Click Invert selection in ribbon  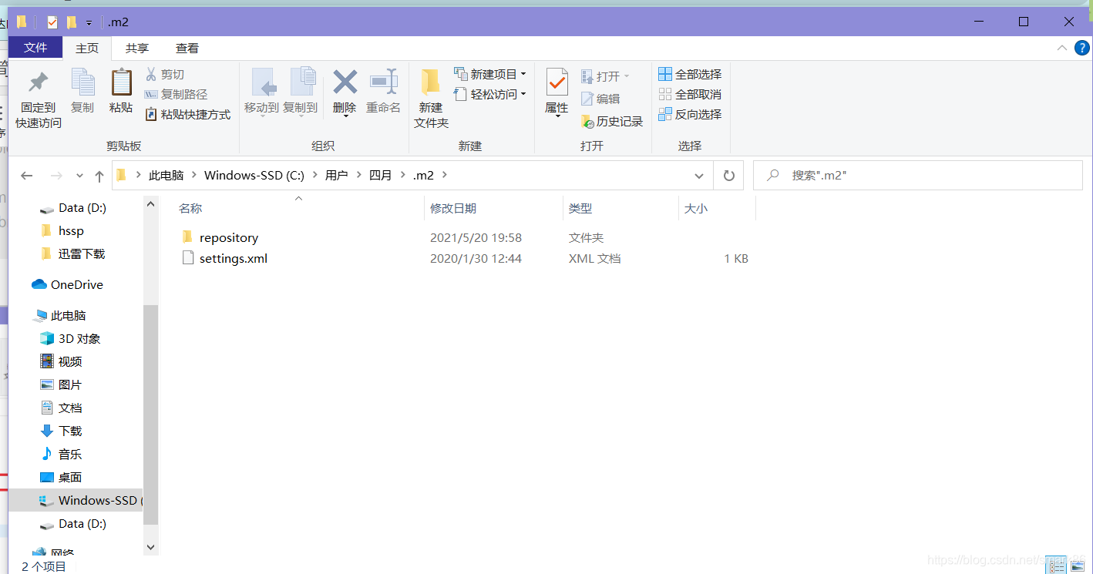690,114
